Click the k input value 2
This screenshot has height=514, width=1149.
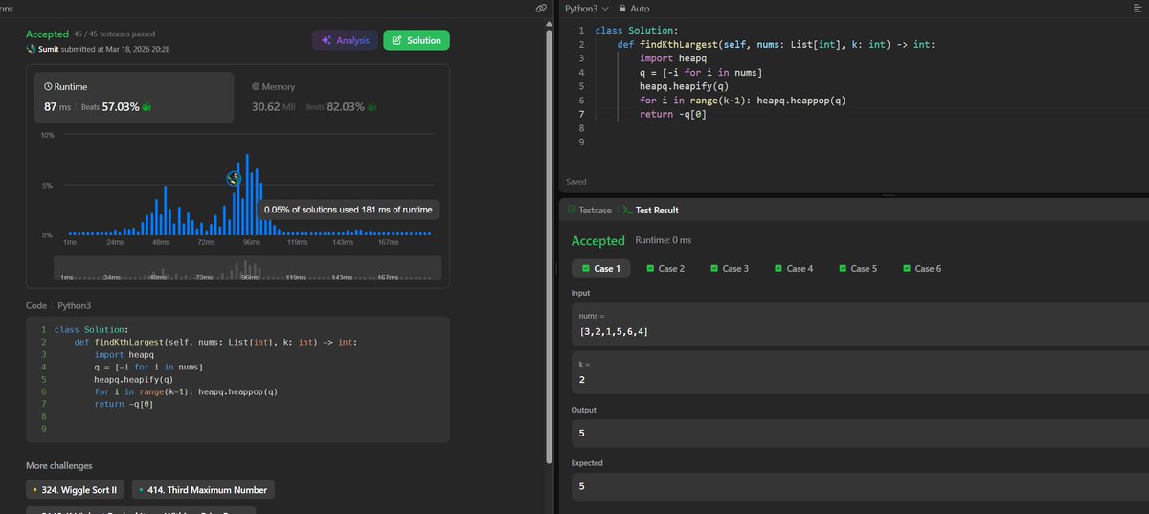click(582, 380)
